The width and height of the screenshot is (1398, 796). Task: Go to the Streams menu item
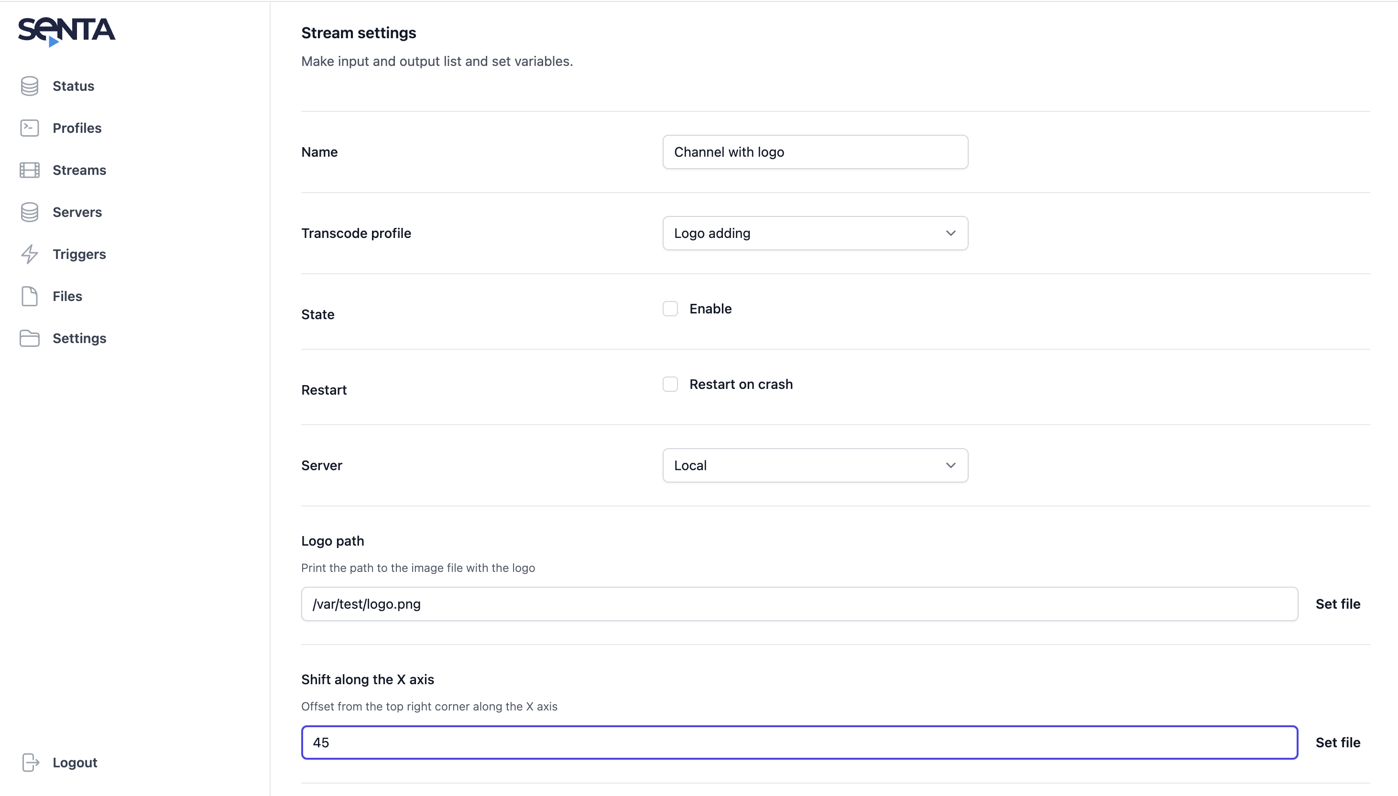pos(79,170)
